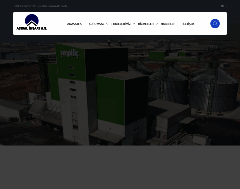Go to previous slide arrow

click(x=38, y=120)
